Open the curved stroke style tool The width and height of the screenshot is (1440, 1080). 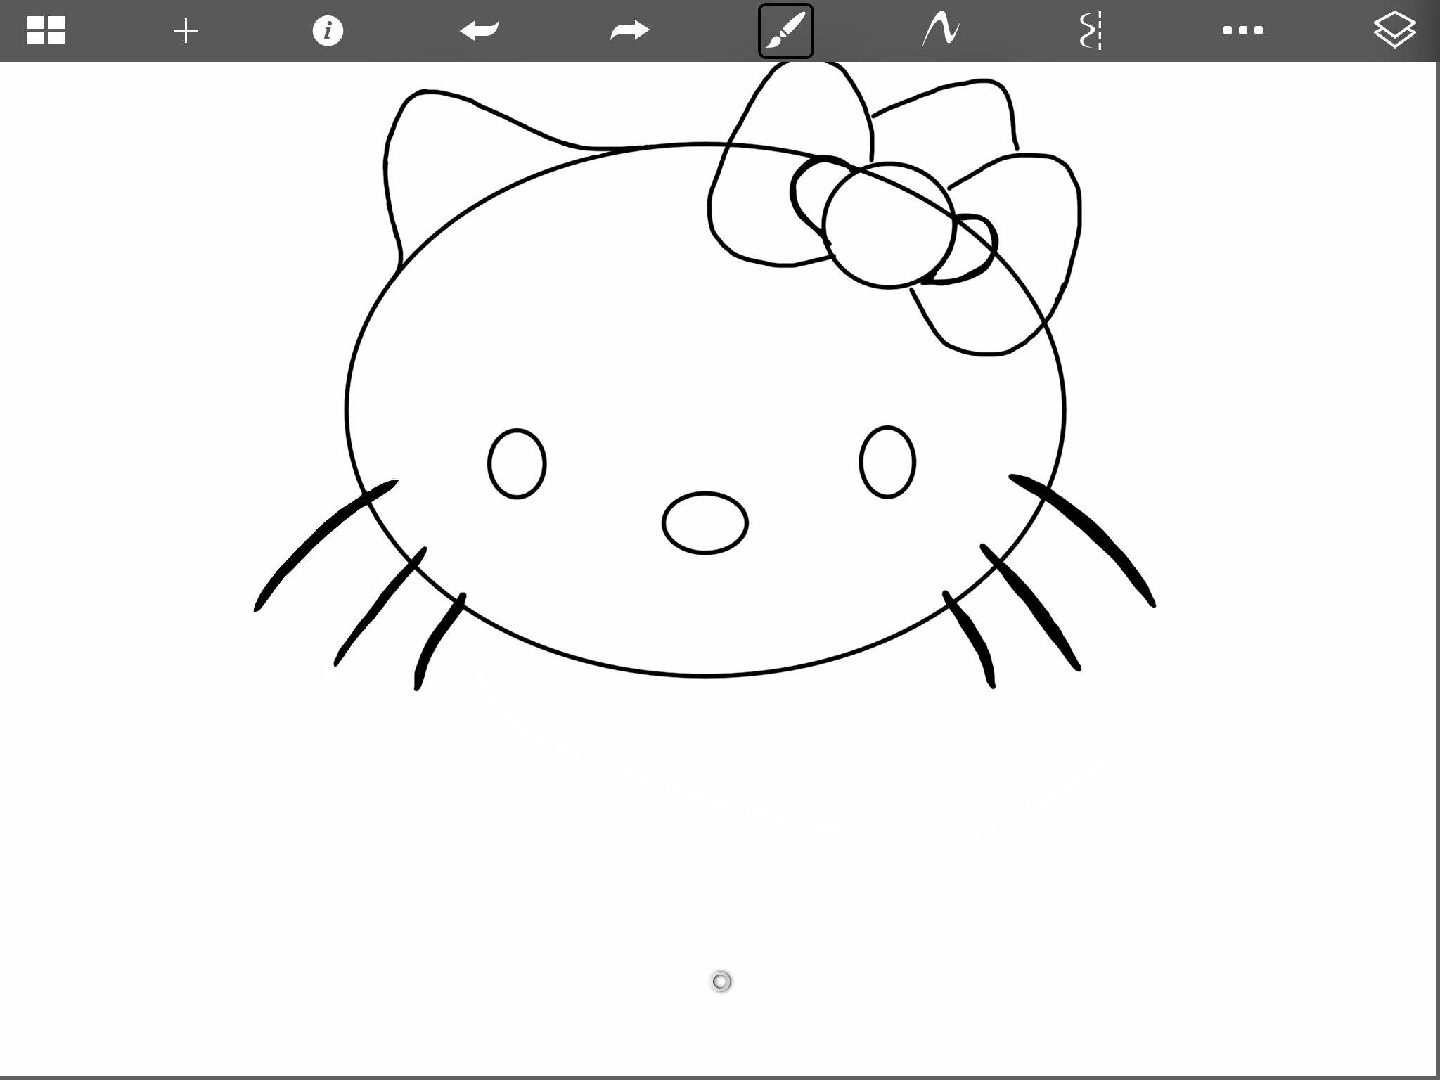click(941, 31)
